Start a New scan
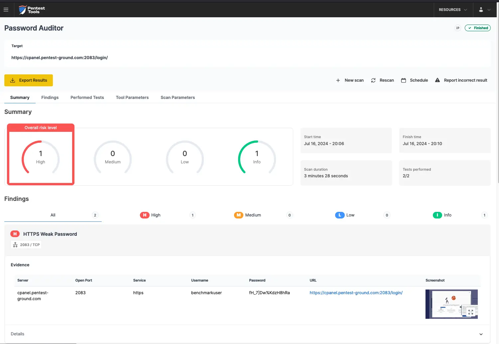The height and width of the screenshot is (344, 499). point(350,80)
